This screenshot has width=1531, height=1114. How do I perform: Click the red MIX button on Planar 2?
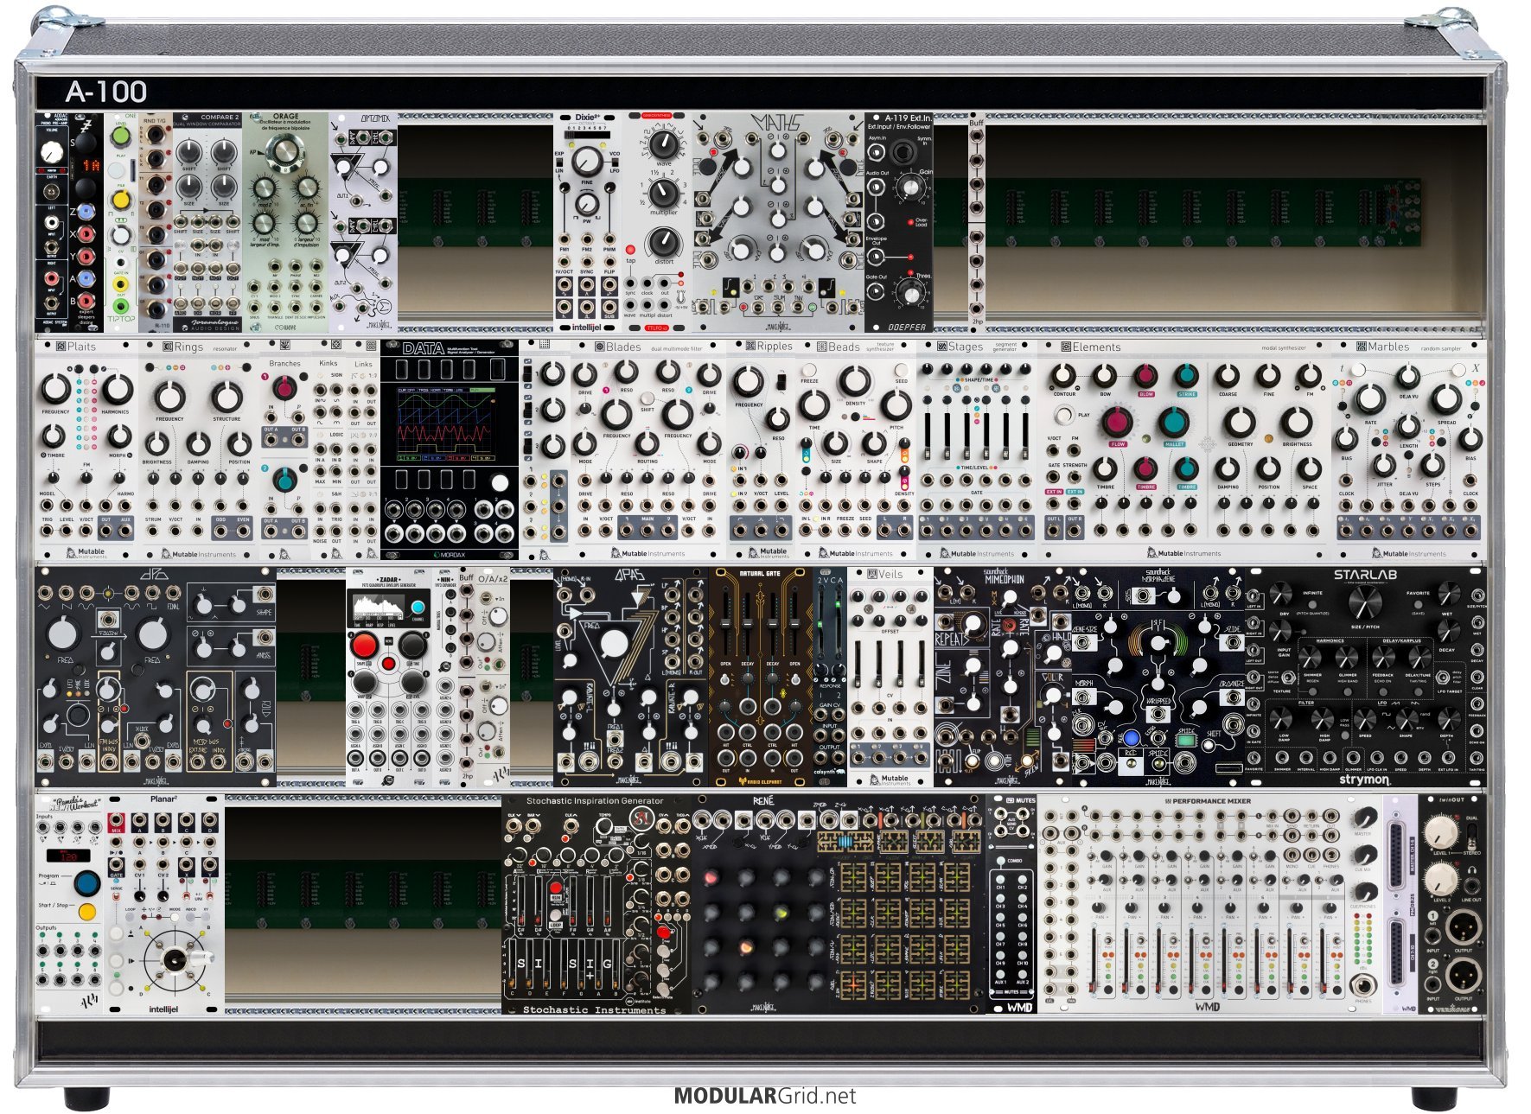coord(116,822)
